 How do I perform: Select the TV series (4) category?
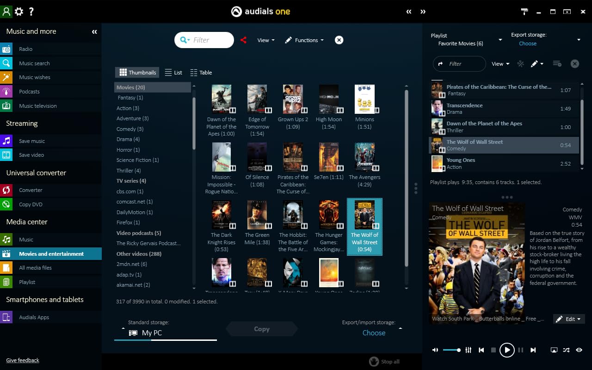pyautogui.click(x=131, y=181)
